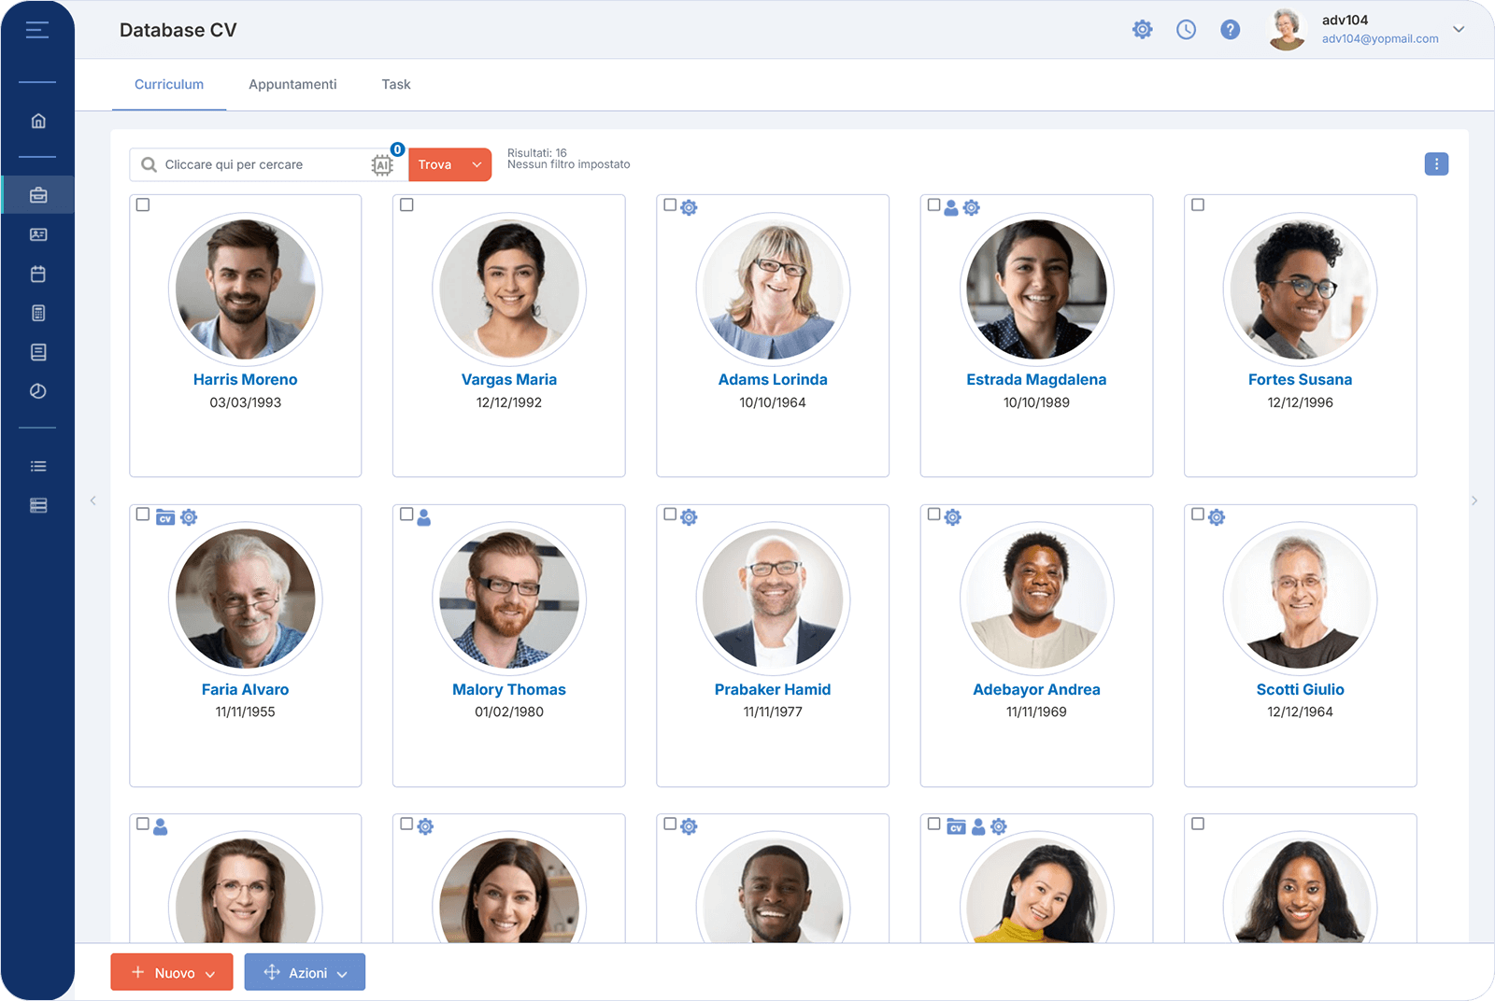
Task: Switch to the Appuntamenti tab
Action: (x=292, y=84)
